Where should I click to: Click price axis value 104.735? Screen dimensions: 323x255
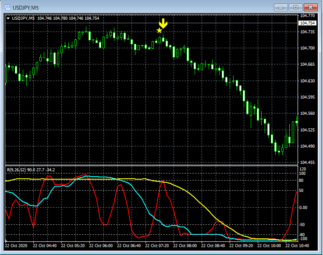tap(307, 32)
